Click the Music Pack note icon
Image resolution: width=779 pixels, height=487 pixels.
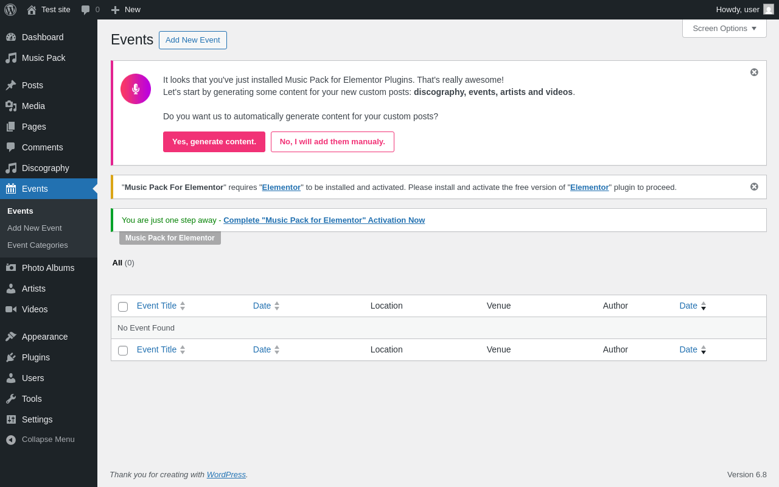click(x=11, y=58)
